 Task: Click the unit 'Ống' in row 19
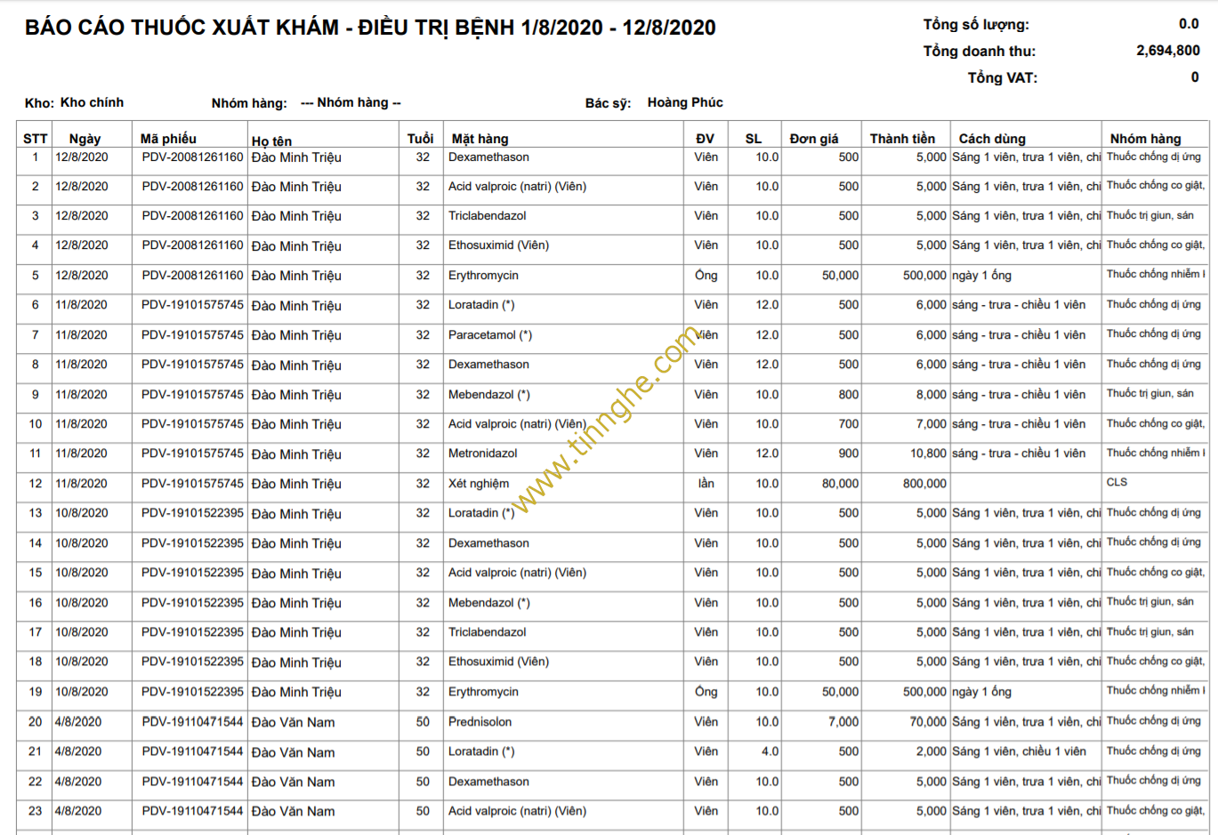[706, 692]
